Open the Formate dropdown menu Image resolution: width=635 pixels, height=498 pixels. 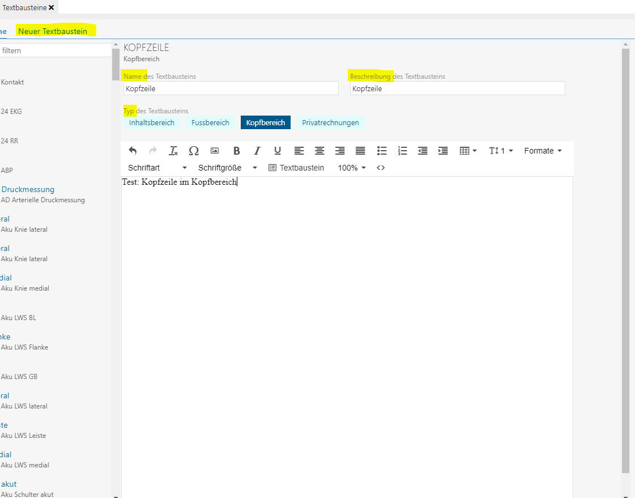pyautogui.click(x=543, y=151)
